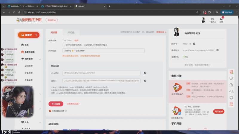The image size is (239, 134).
Task: Click the browser back arrow
Action: (4, 12)
